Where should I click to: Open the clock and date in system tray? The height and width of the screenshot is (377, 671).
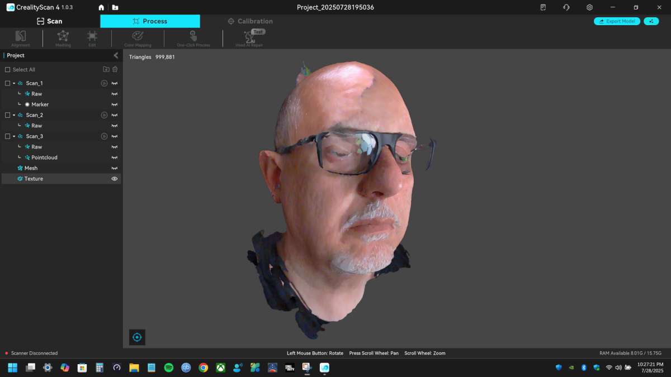click(x=651, y=368)
